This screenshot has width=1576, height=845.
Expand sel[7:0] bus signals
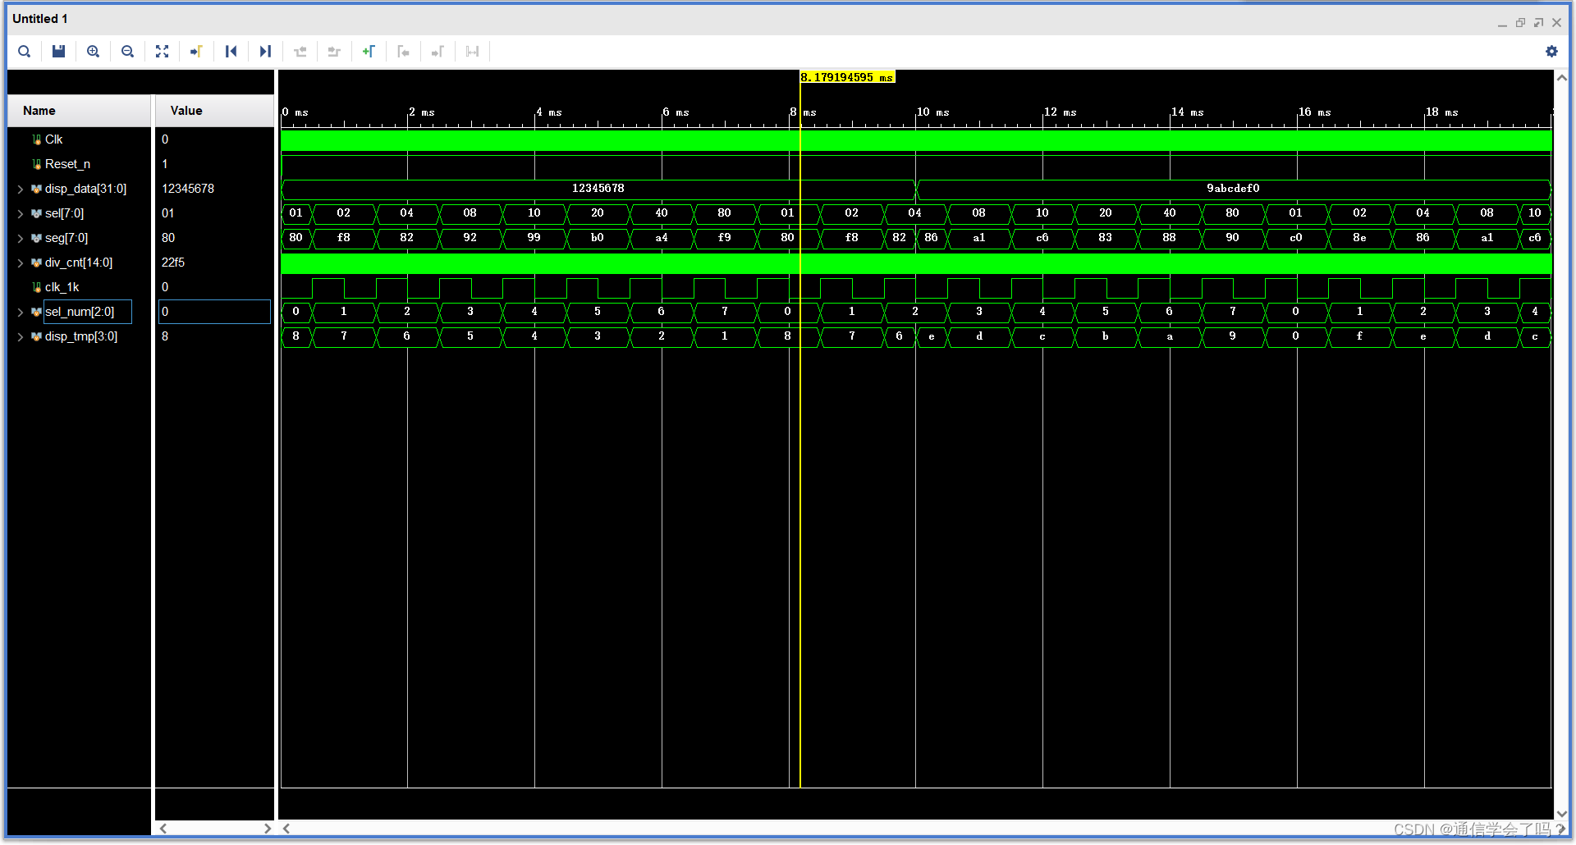tap(20, 213)
